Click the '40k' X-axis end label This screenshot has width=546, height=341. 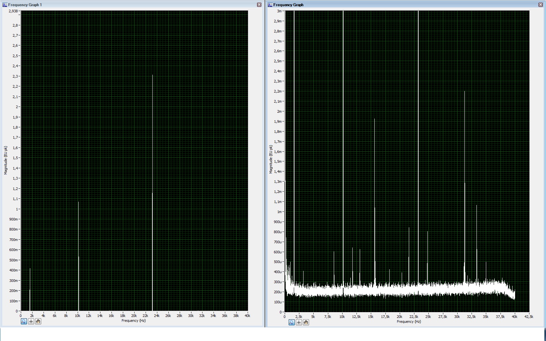click(247, 316)
